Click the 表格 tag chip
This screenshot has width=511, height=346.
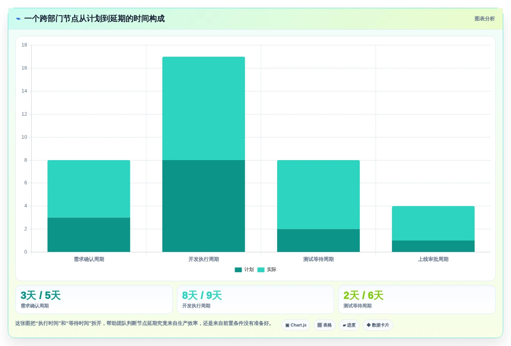pos(324,325)
